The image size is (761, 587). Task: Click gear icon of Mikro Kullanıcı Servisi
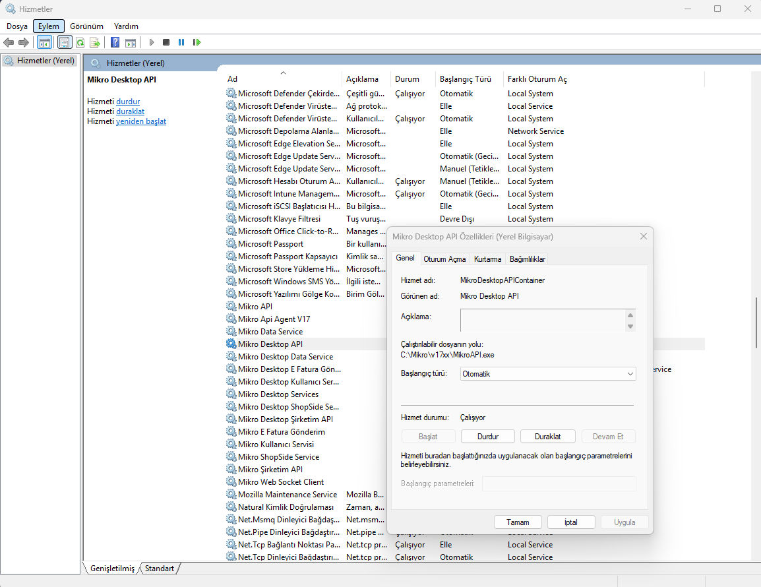(x=231, y=445)
